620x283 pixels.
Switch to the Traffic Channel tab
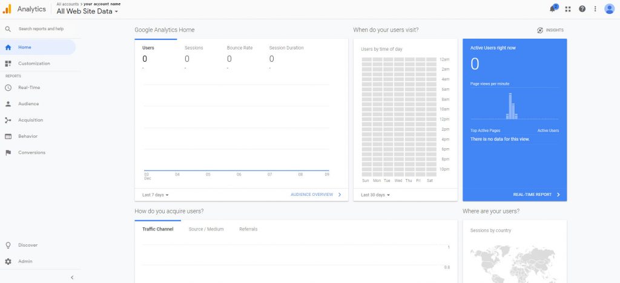[158, 229]
